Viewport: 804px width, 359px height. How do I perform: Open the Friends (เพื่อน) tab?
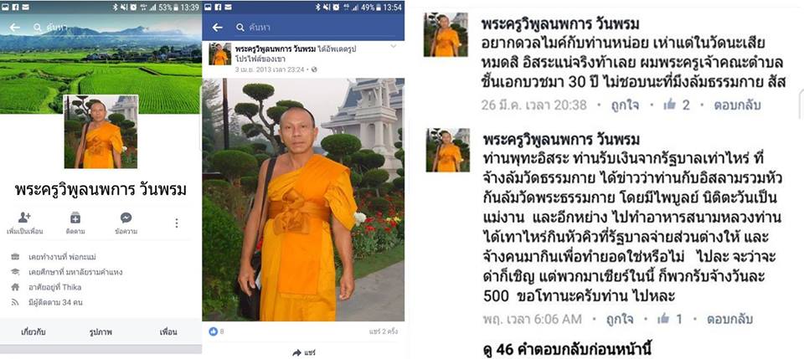[168, 332]
